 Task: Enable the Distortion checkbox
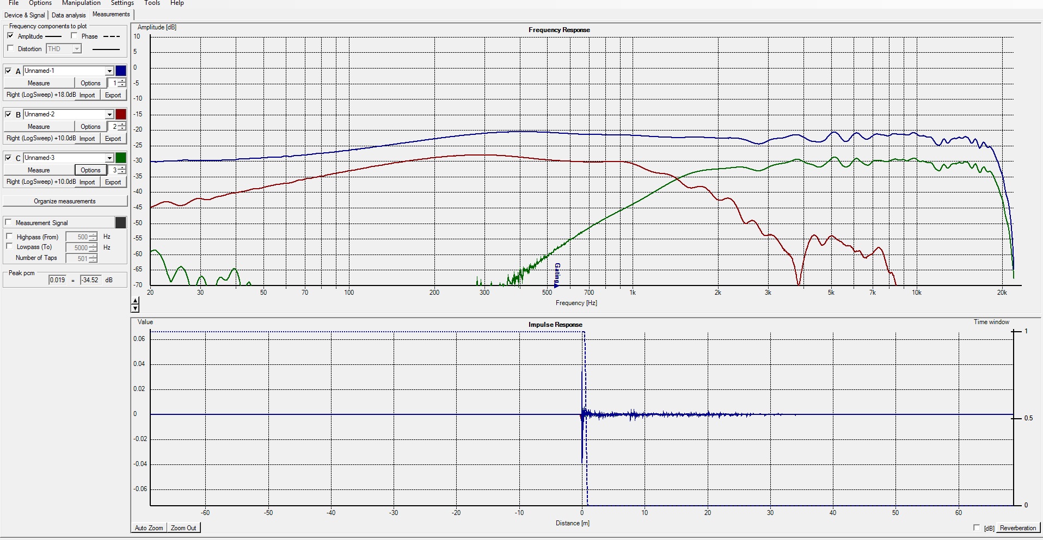pyautogui.click(x=10, y=48)
